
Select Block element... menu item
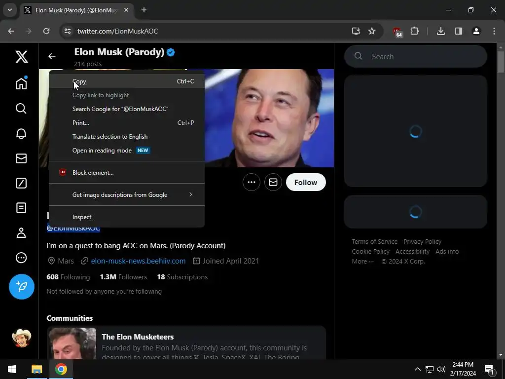tap(127, 172)
